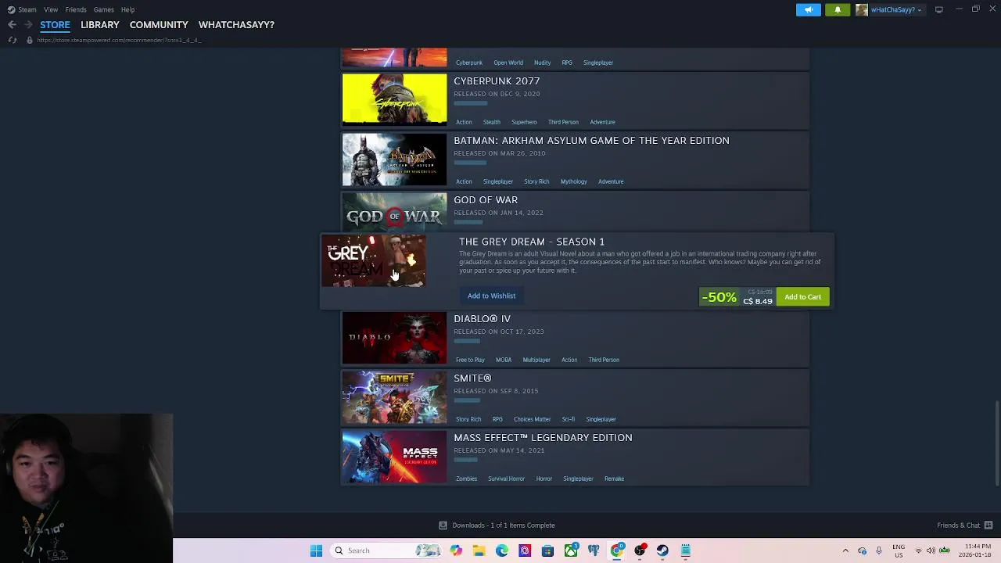Open the Friends menu
This screenshot has width=1001, height=563.
[x=76, y=9]
